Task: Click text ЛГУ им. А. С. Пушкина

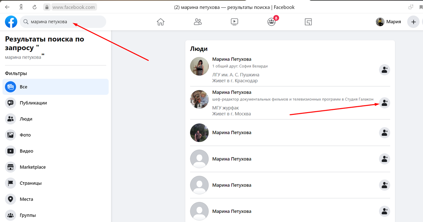Action: pos(235,75)
